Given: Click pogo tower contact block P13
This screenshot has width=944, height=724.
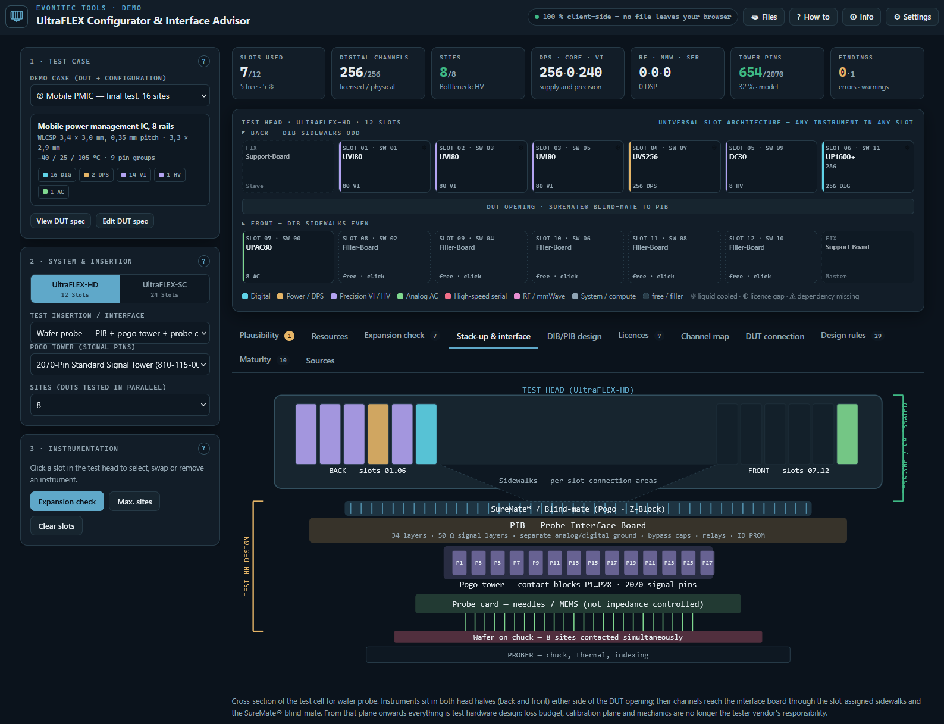Looking at the screenshot, I should (573, 563).
